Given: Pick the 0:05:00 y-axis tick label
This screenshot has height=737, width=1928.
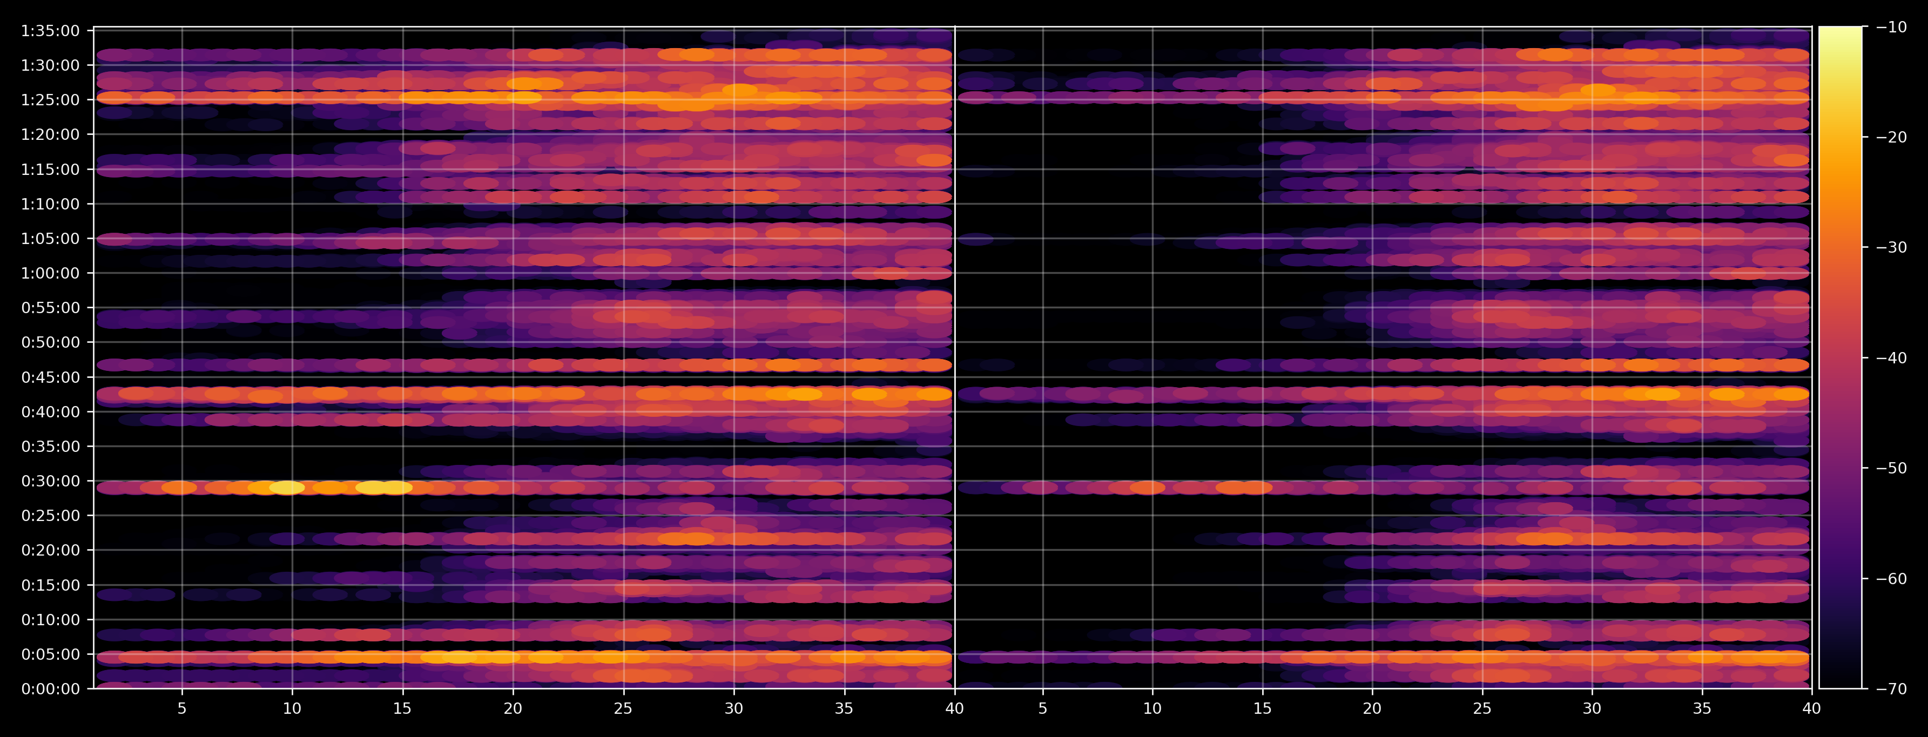Looking at the screenshot, I should point(50,654).
